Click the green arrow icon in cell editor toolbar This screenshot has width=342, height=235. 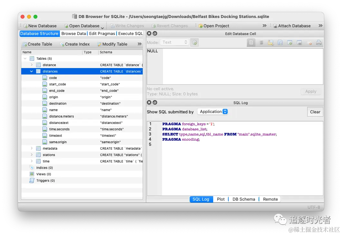click(290, 42)
